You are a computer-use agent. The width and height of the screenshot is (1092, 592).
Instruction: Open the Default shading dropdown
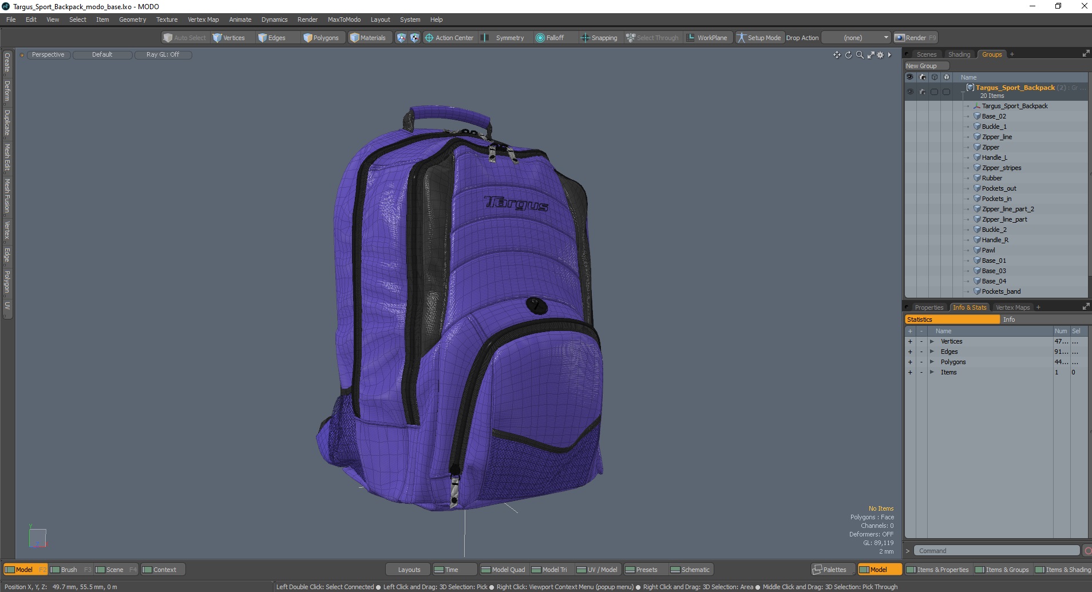click(x=102, y=55)
